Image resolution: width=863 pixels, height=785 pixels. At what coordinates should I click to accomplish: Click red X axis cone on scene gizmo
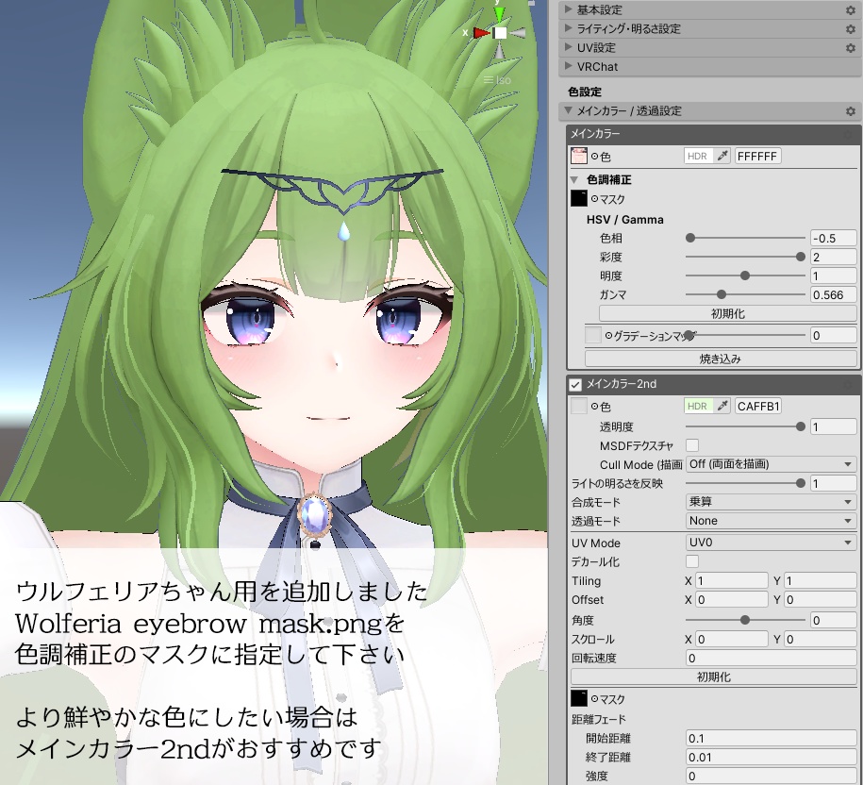[x=481, y=33]
